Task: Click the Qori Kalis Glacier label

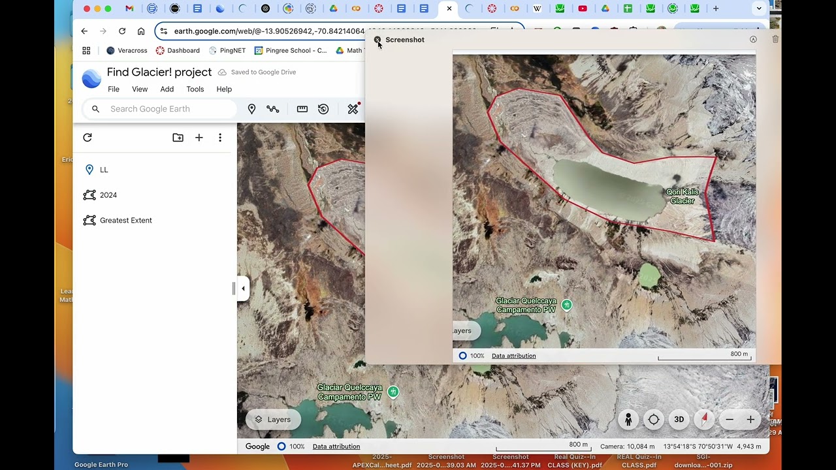Action: [682, 196]
